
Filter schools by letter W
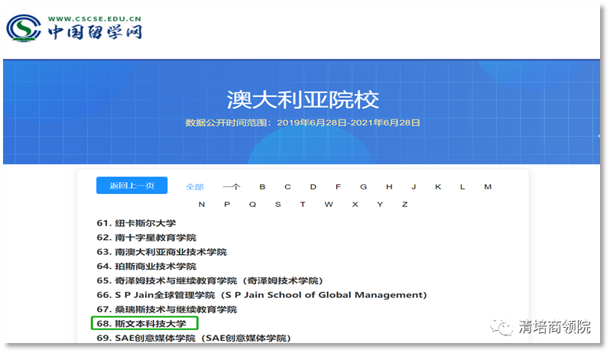click(329, 204)
